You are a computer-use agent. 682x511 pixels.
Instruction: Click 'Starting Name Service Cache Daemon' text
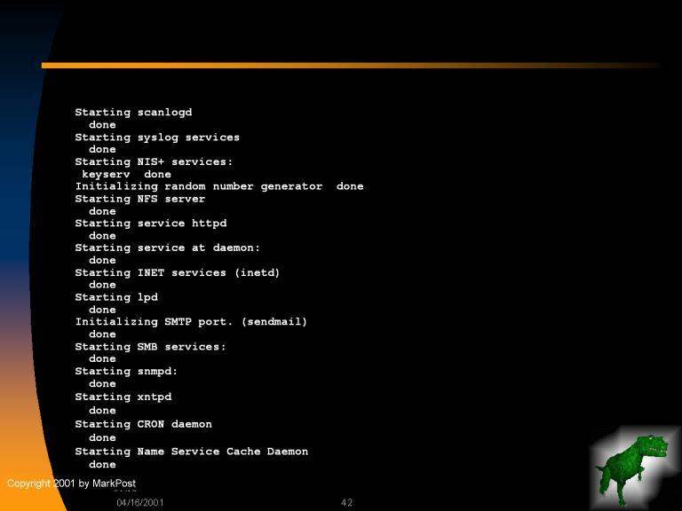click(x=191, y=452)
